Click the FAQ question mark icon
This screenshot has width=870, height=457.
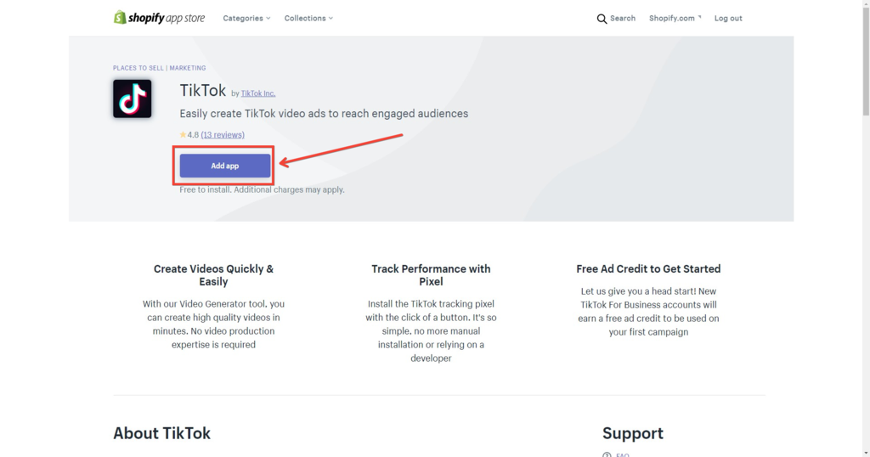607,454
